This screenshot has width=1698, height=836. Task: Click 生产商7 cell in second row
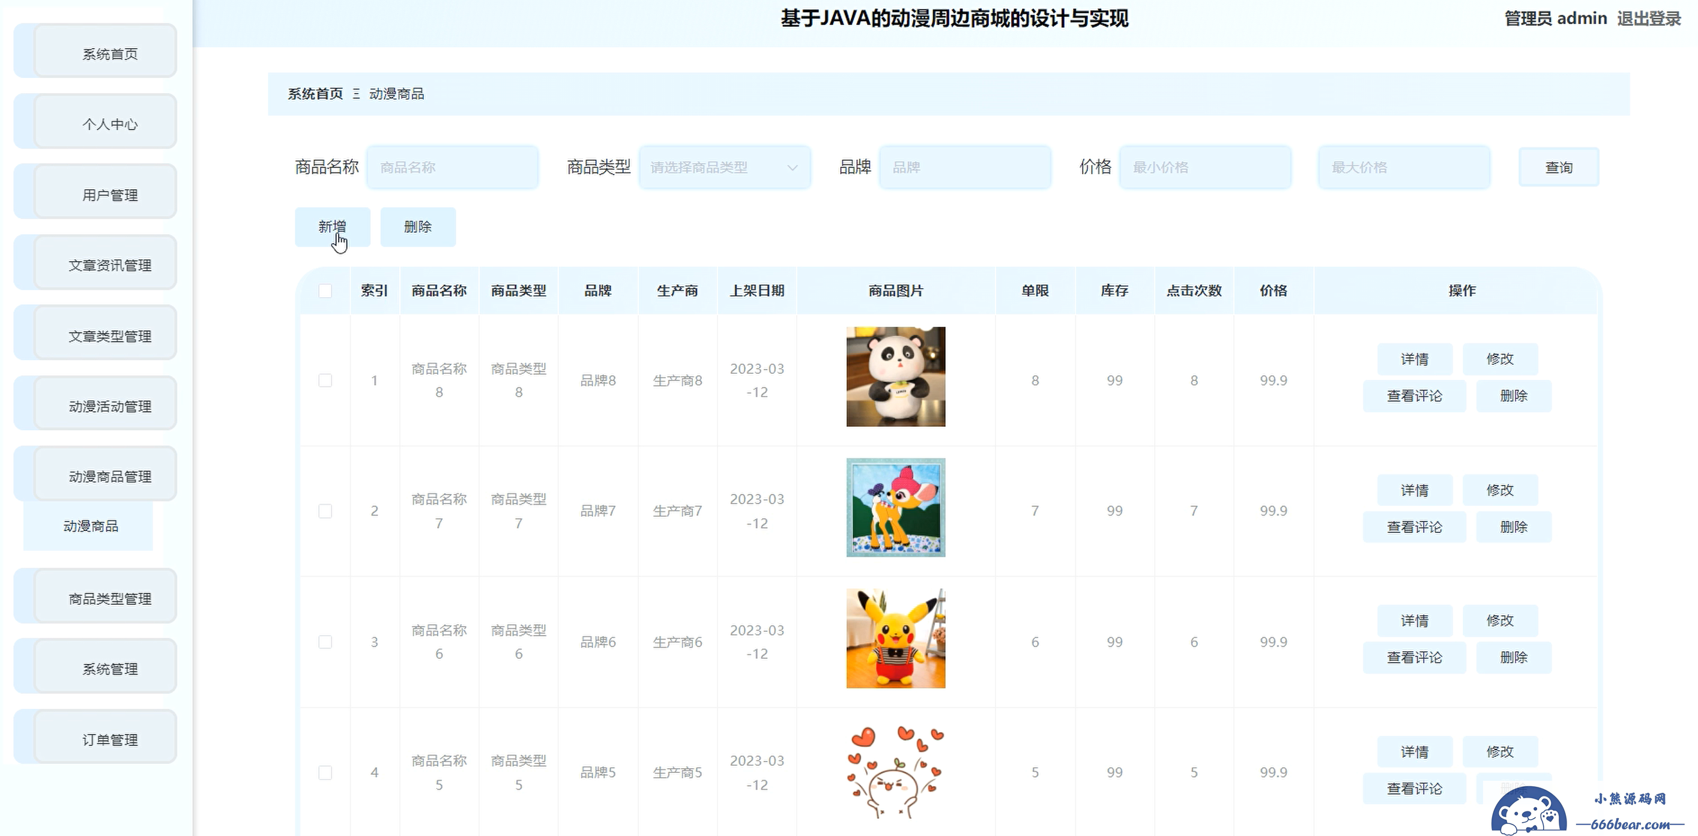pyautogui.click(x=678, y=511)
